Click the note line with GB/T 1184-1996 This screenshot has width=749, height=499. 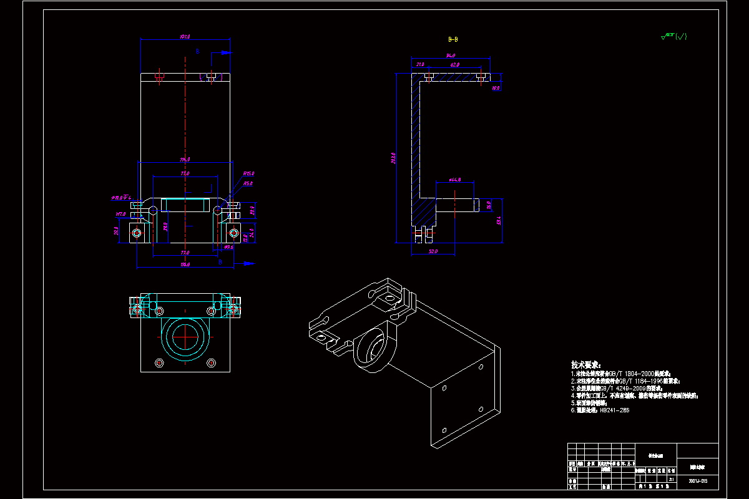pos(625,380)
